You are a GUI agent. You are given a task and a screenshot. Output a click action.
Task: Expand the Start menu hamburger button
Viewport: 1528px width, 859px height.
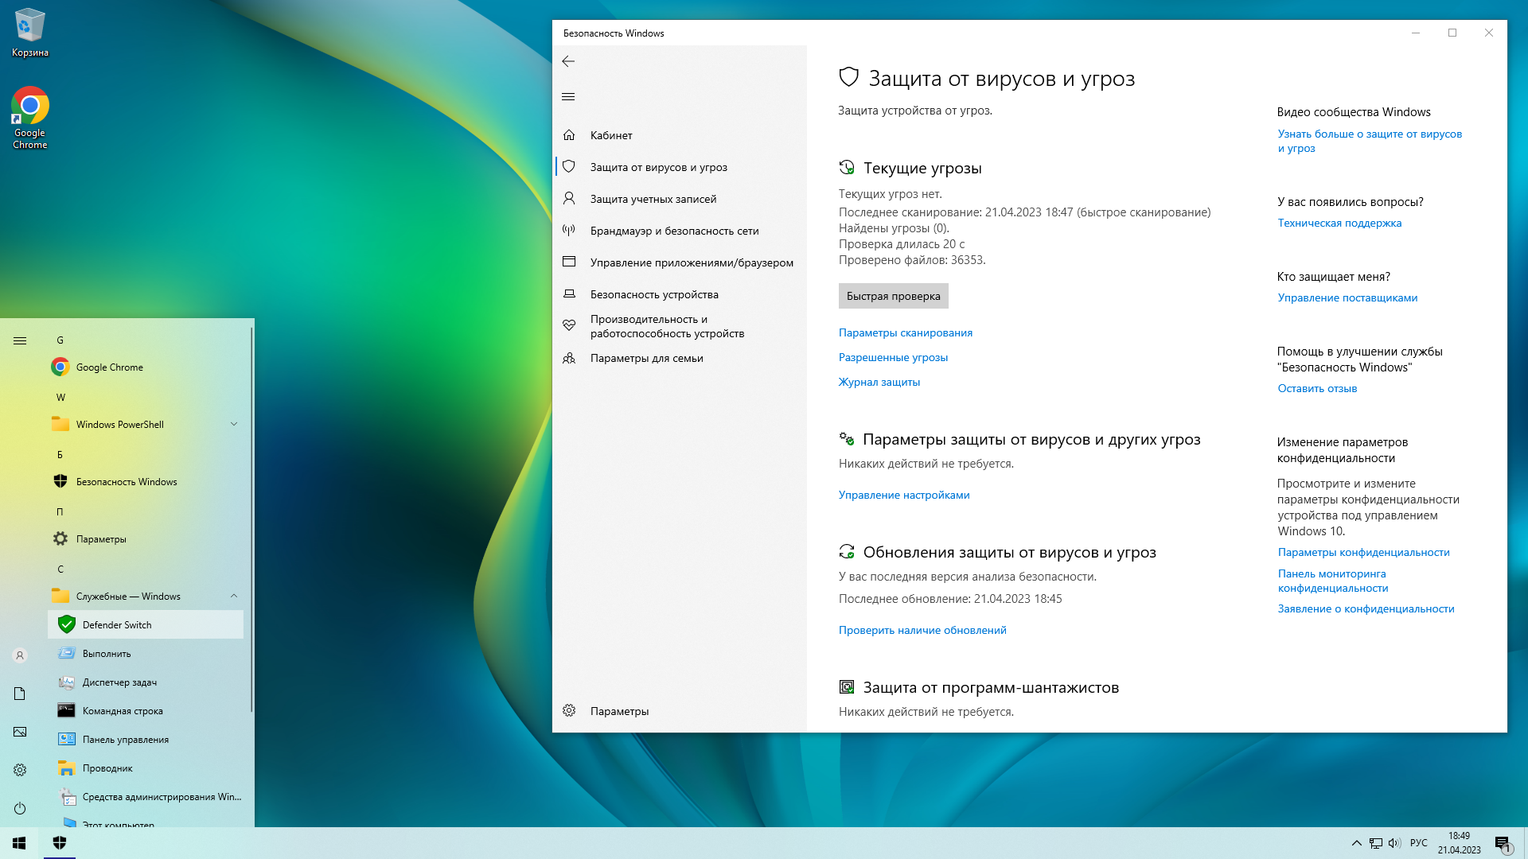[20, 340]
